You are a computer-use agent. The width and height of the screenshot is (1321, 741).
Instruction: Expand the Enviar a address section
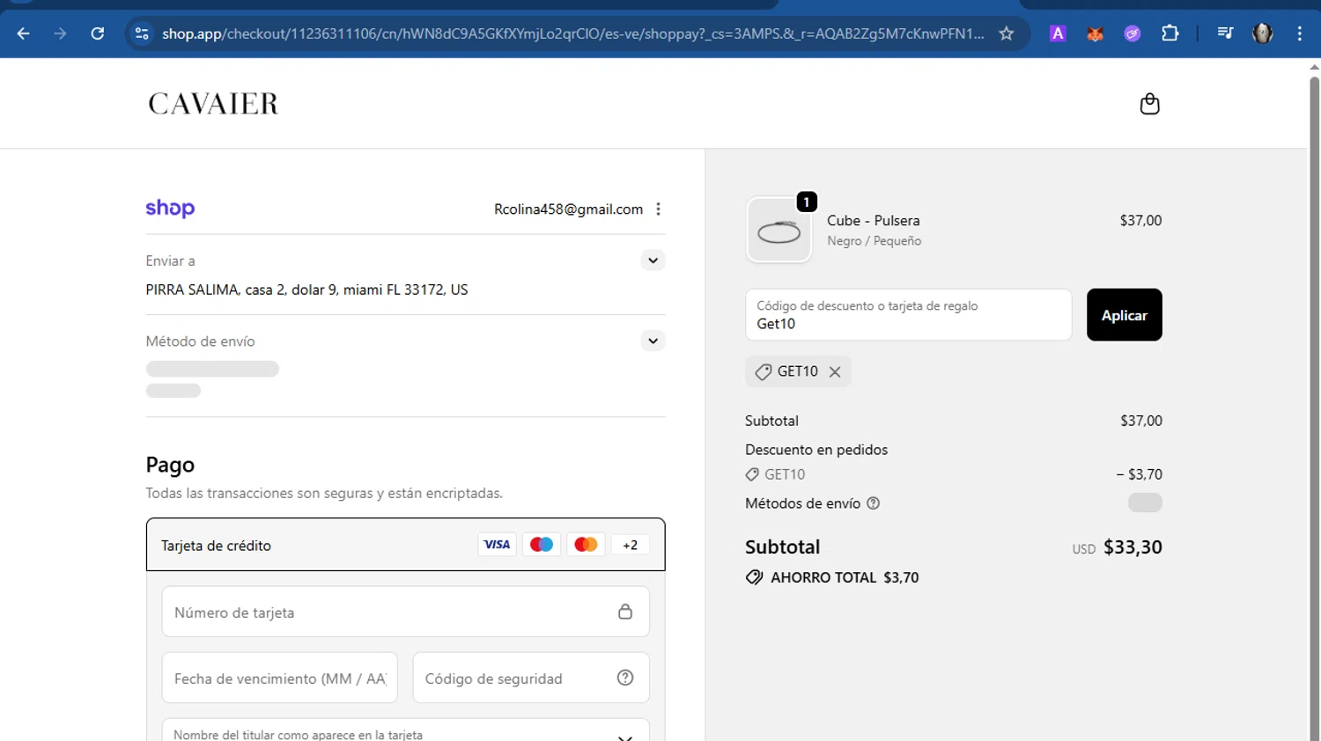(653, 260)
